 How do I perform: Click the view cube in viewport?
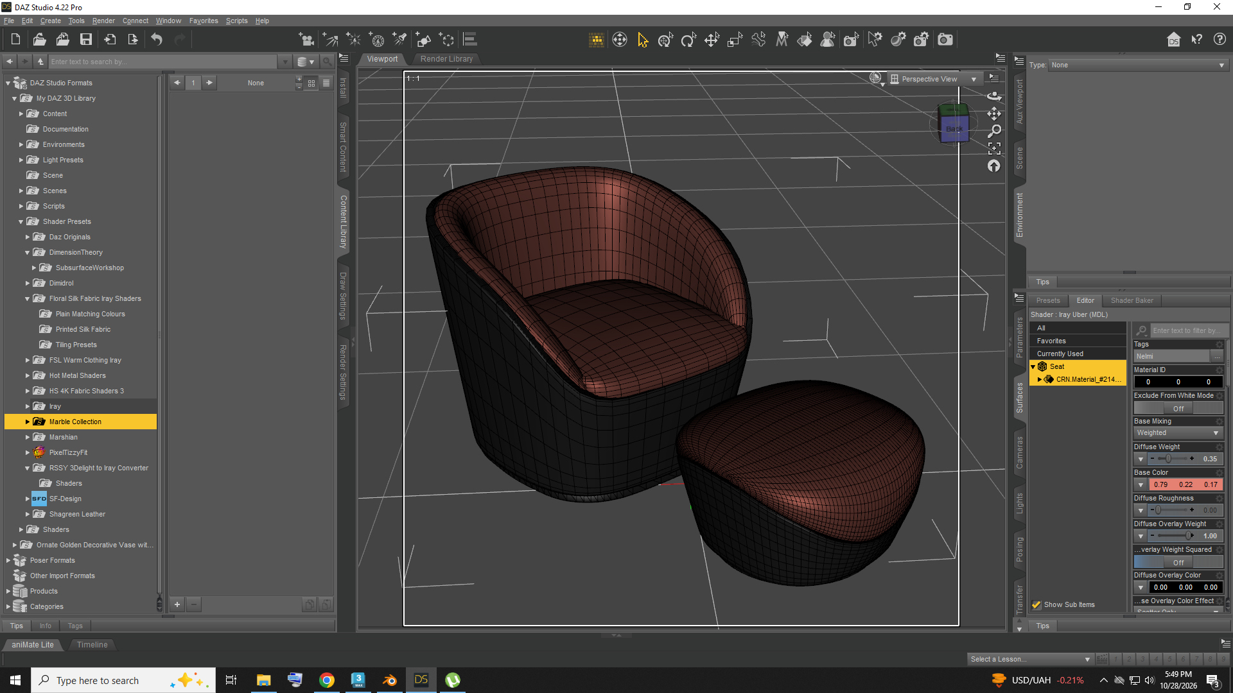click(x=954, y=123)
